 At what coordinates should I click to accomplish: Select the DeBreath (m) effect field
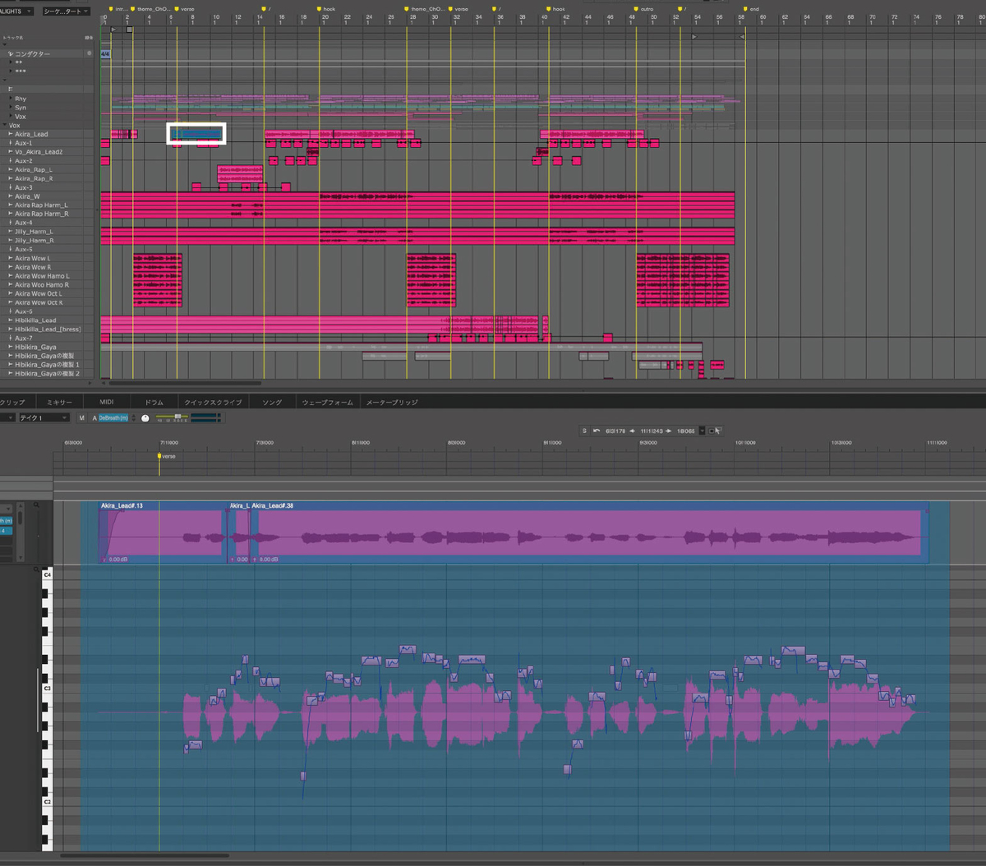coord(113,418)
